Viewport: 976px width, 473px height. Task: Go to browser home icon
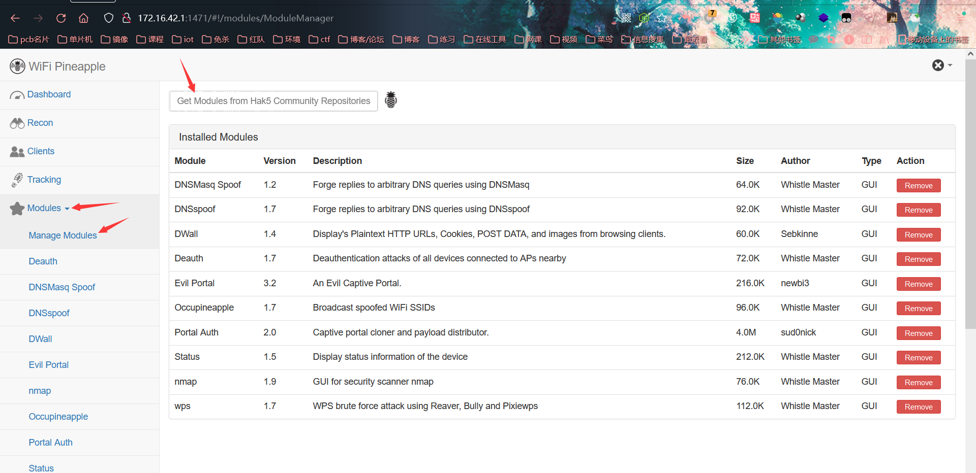click(x=83, y=18)
